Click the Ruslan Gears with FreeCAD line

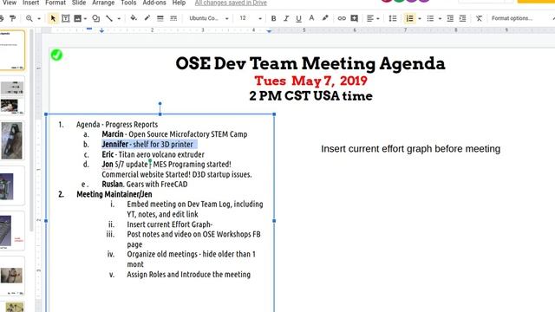145,185
